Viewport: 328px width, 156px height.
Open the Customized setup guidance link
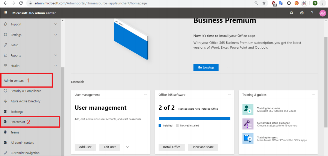(x=273, y=123)
